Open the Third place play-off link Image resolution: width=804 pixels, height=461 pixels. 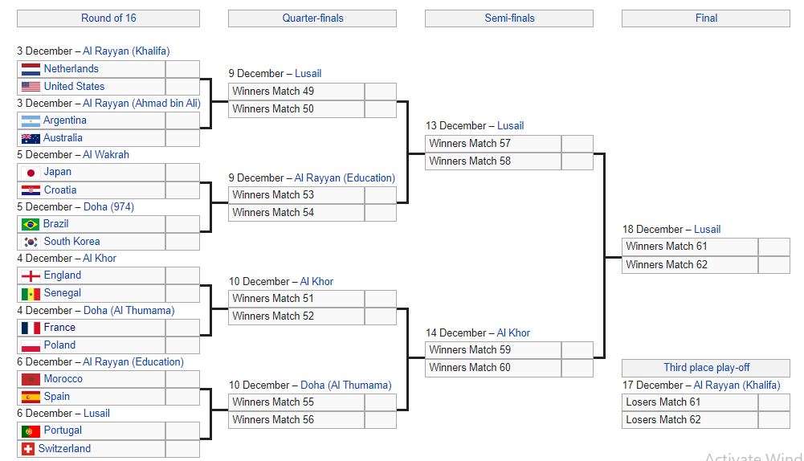click(x=707, y=368)
